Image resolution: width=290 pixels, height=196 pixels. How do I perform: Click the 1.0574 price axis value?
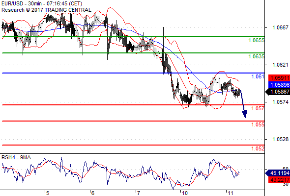point(280,102)
